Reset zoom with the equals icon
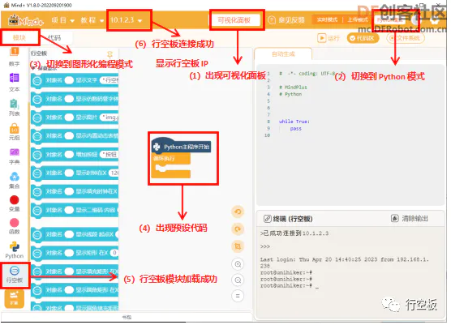 [x=238, y=297]
